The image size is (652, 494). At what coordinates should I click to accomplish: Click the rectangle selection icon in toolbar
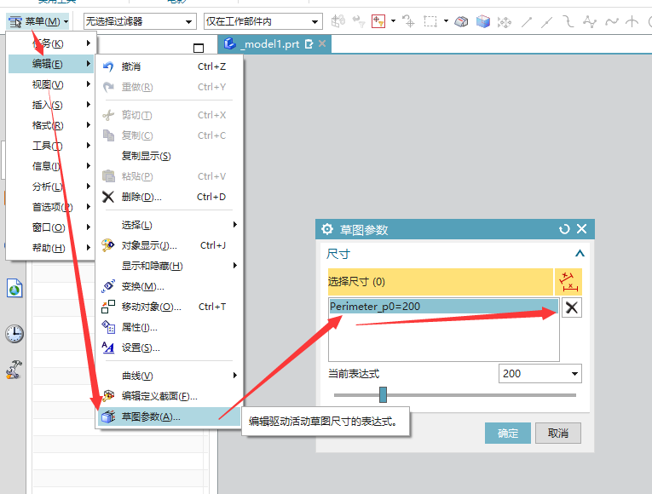coord(431,21)
